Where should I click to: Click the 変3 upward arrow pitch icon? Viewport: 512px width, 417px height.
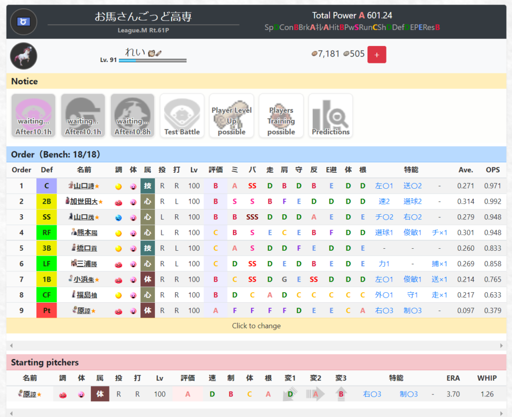coord(341,394)
